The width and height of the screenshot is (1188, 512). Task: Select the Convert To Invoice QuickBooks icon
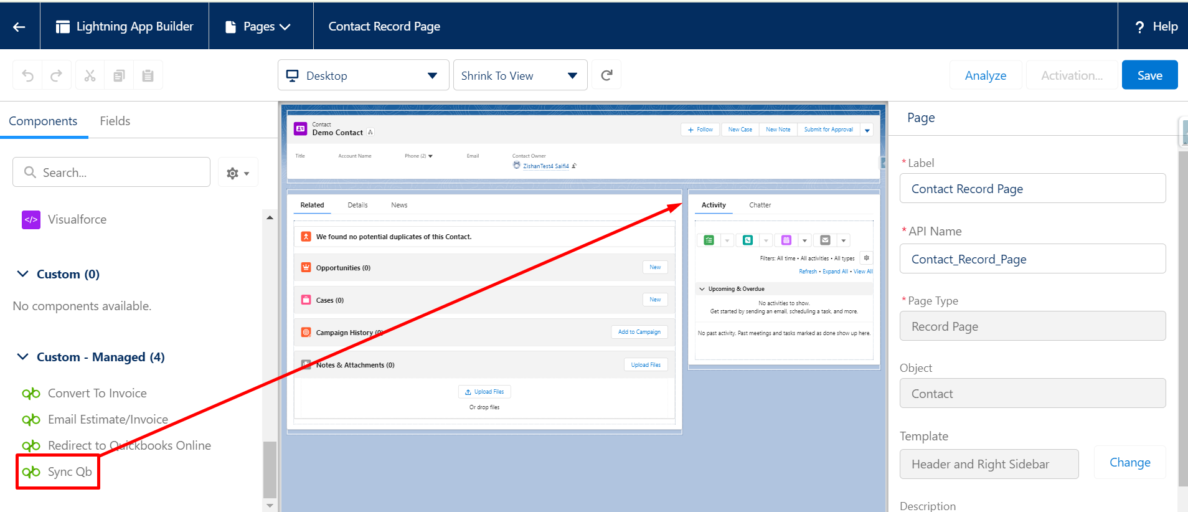click(31, 393)
